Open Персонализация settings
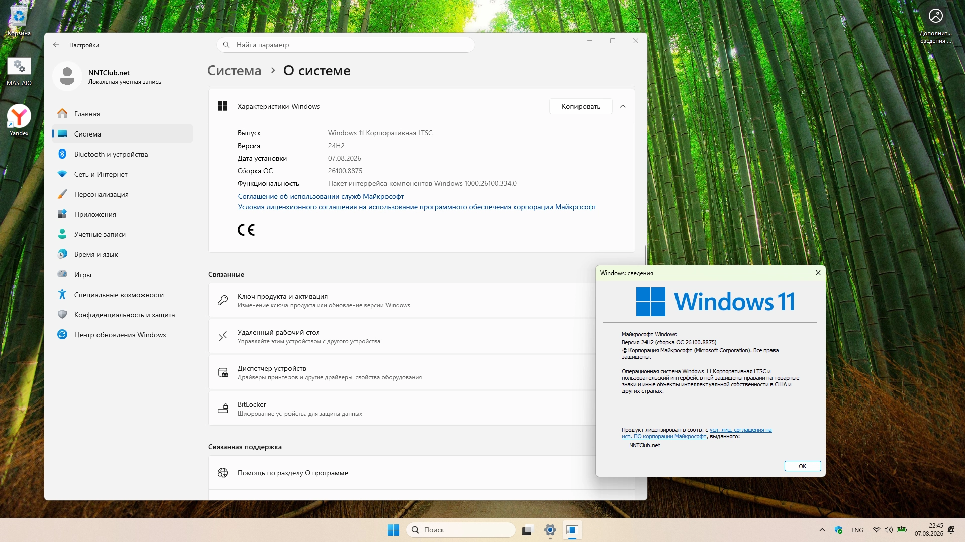Screen dimensions: 965x542 (123, 194)
